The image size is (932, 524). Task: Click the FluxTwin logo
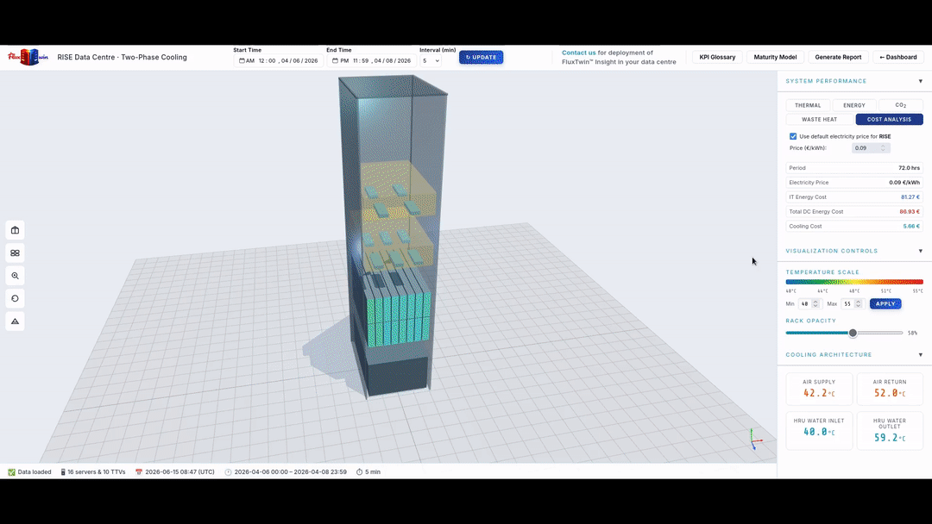28,57
